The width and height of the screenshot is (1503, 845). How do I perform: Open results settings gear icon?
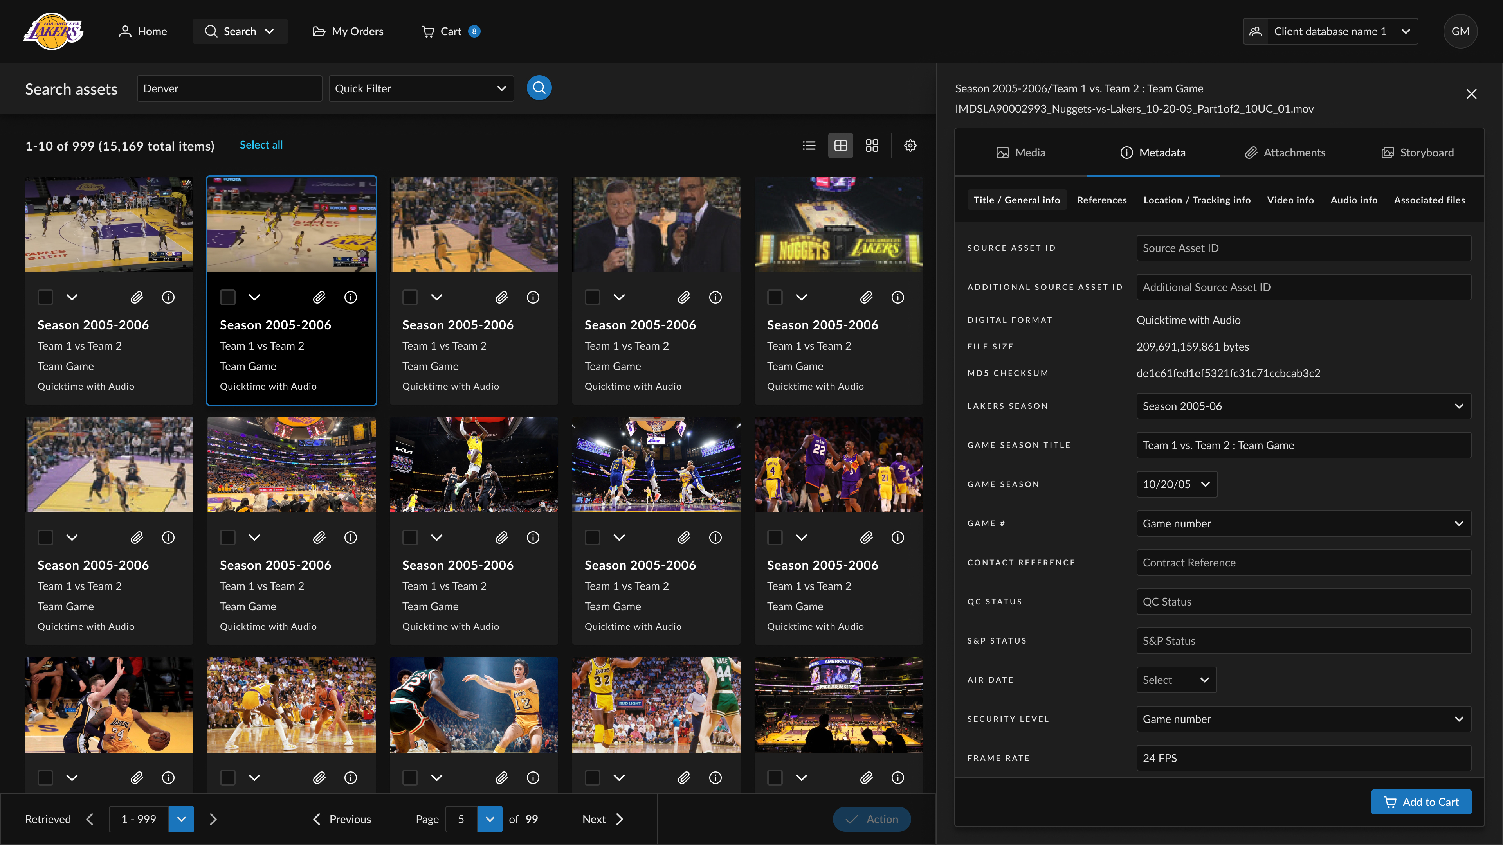(x=910, y=146)
